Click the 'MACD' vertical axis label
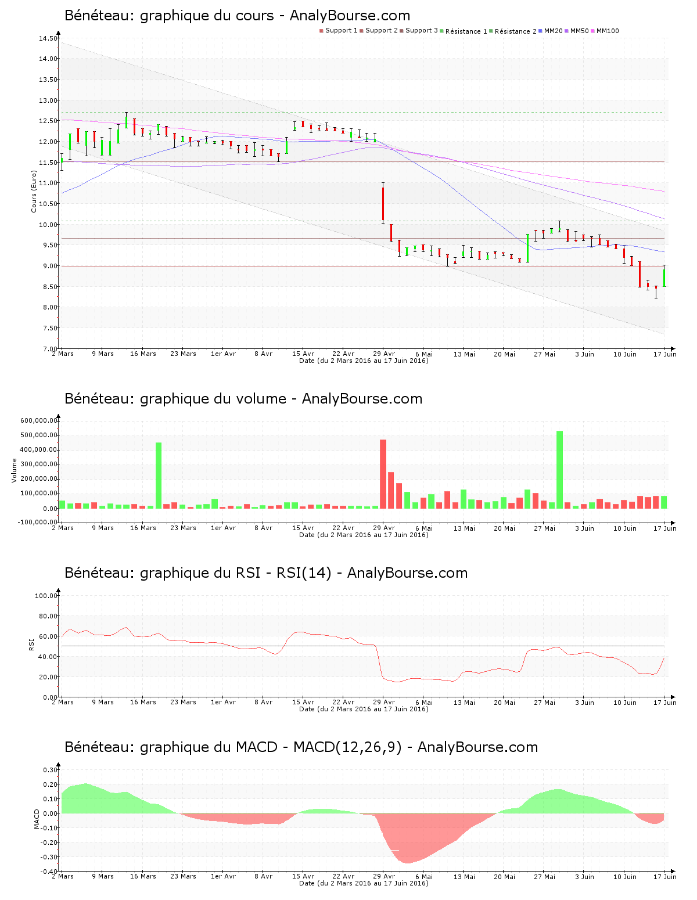 [37, 819]
